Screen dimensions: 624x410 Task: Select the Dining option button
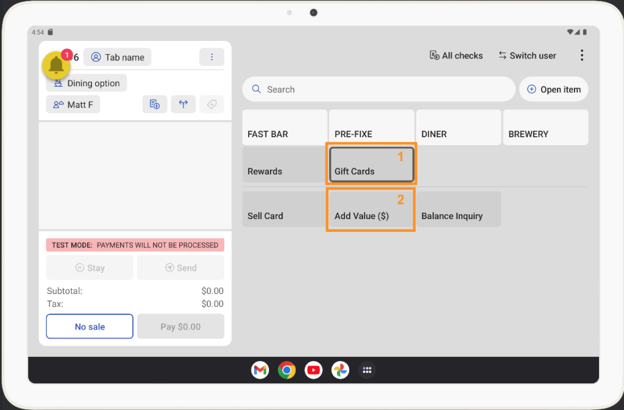pyautogui.click(x=87, y=83)
